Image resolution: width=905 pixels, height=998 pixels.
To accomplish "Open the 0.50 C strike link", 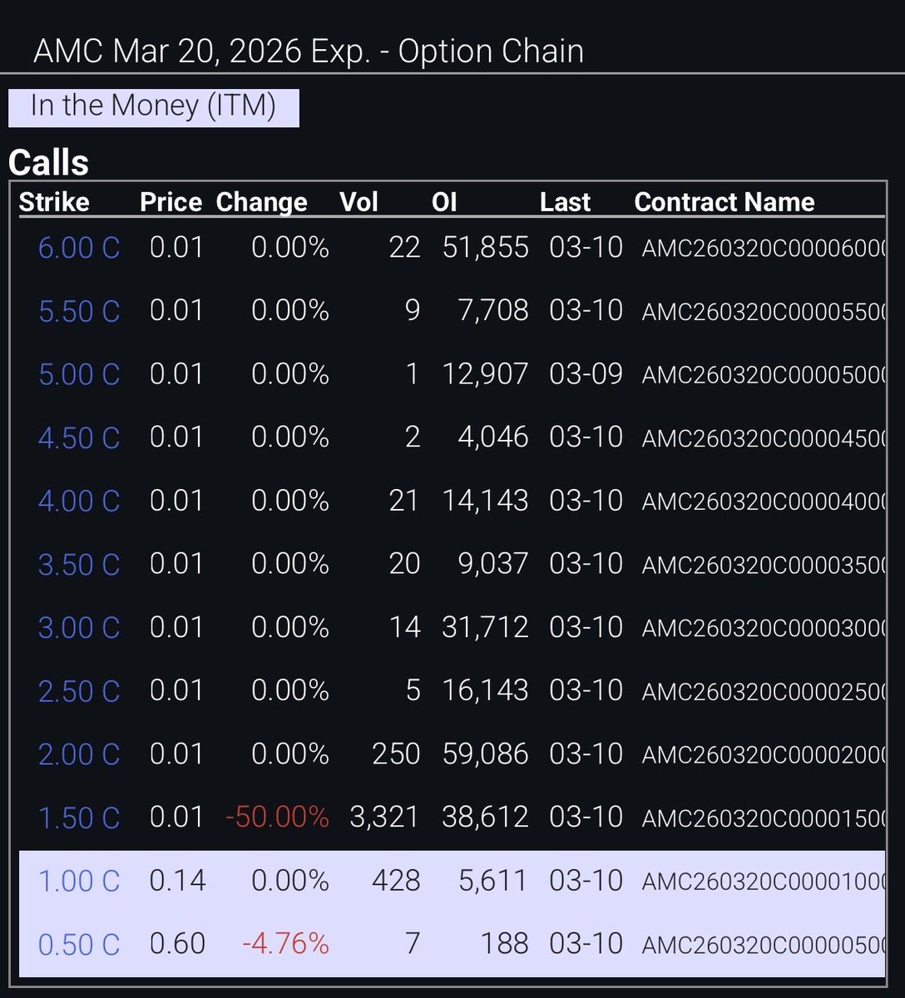I will 79,945.
